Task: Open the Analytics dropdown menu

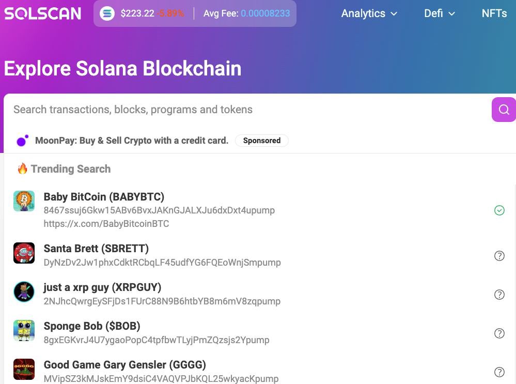Action: coord(369,13)
